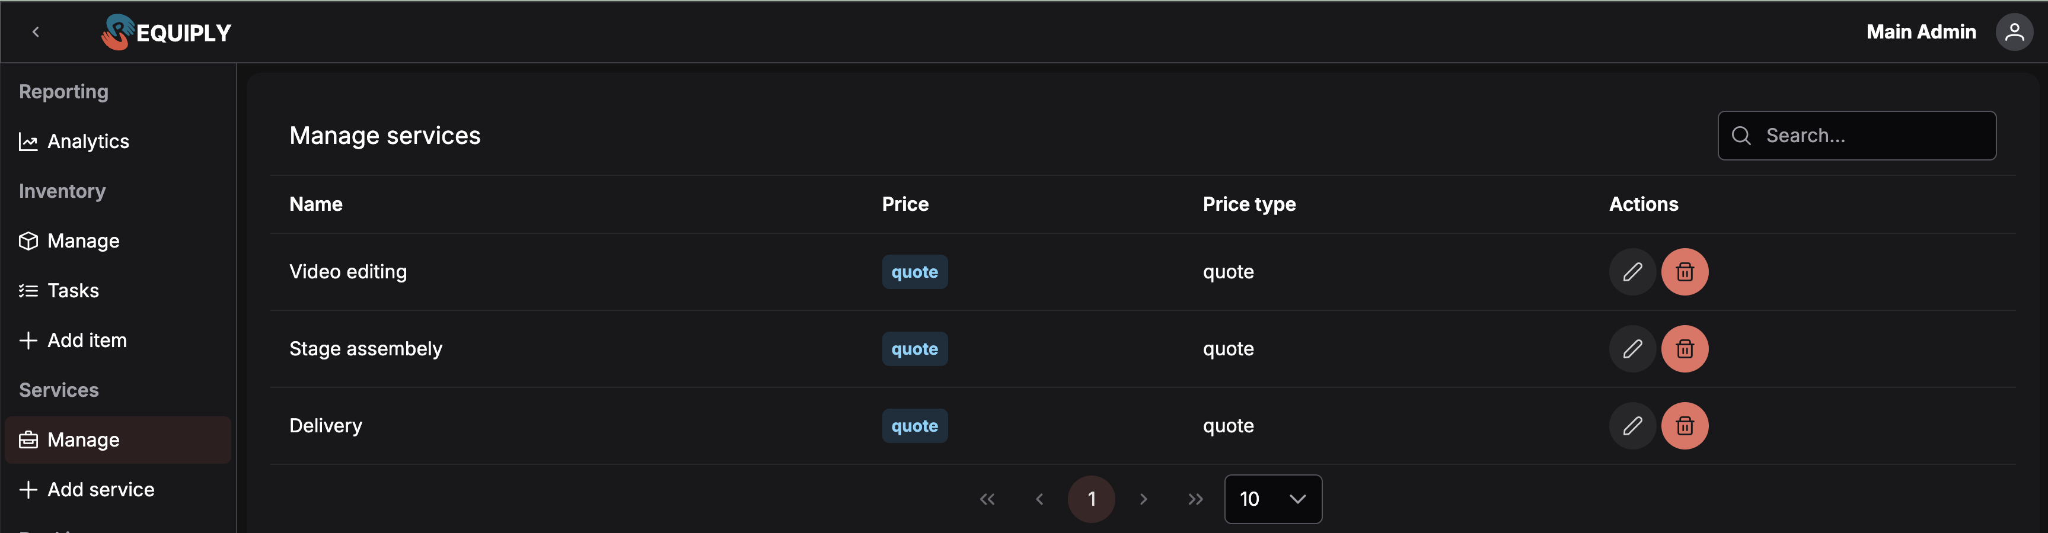Open Analytics in the sidebar

click(87, 142)
